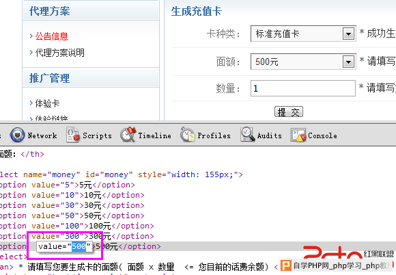Open the Timeline panel icon

[128, 135]
